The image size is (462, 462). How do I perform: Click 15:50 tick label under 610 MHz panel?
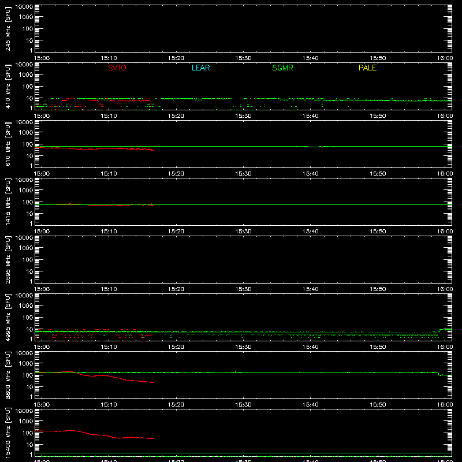tap(378, 174)
